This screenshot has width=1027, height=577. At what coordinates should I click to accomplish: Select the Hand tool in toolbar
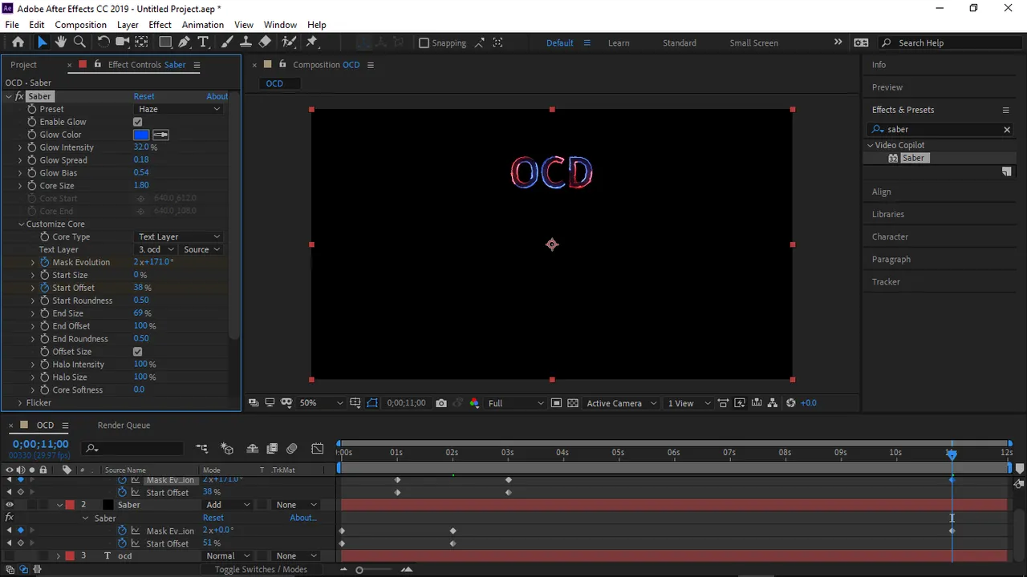[60, 42]
